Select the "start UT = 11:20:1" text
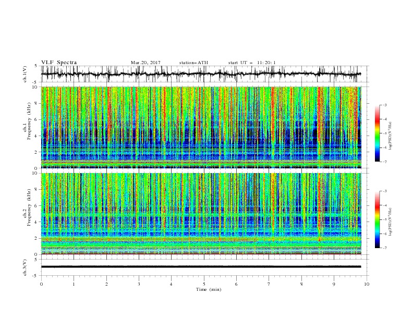Image resolution: width=413 pixels, height=319 pixels. pos(252,63)
